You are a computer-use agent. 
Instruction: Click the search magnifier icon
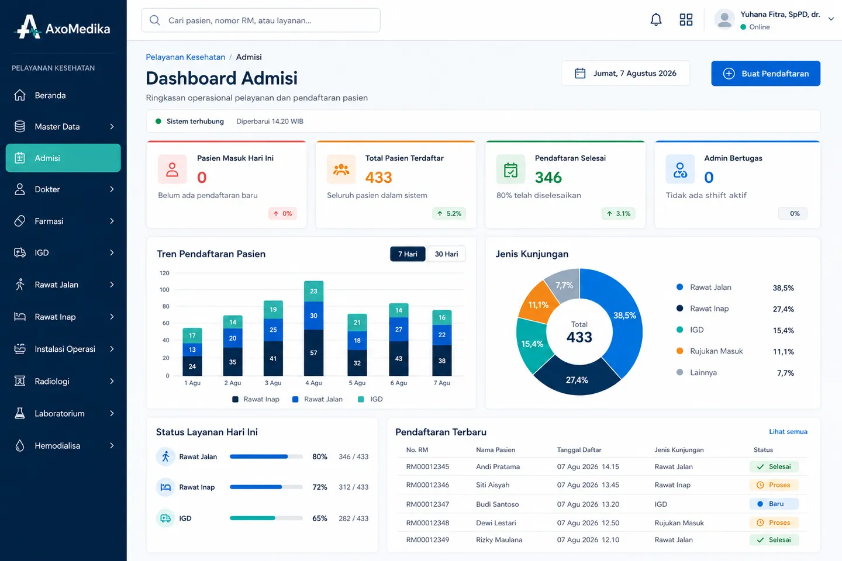(155, 20)
